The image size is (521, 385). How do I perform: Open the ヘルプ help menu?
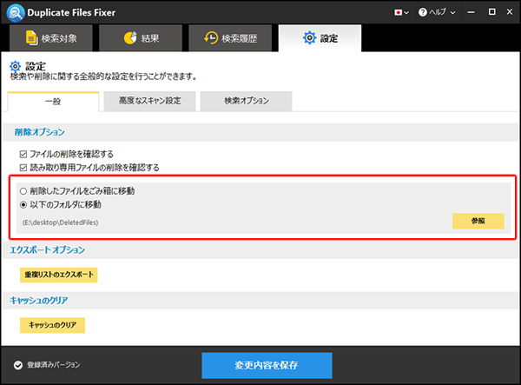coord(437,12)
